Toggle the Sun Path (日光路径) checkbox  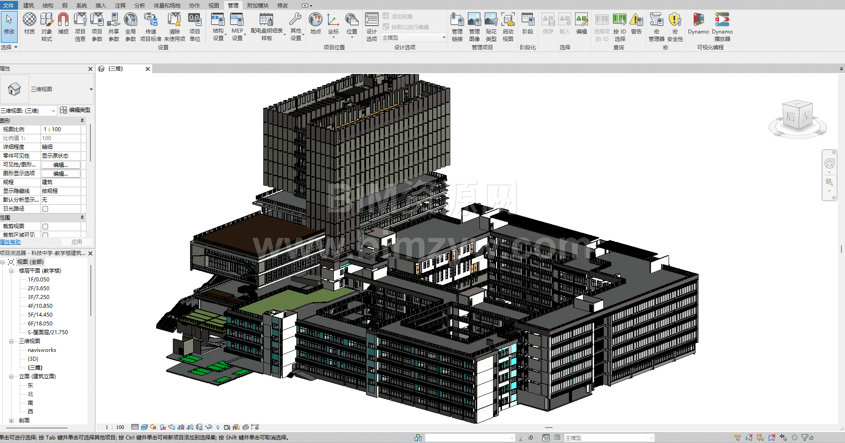click(45, 209)
